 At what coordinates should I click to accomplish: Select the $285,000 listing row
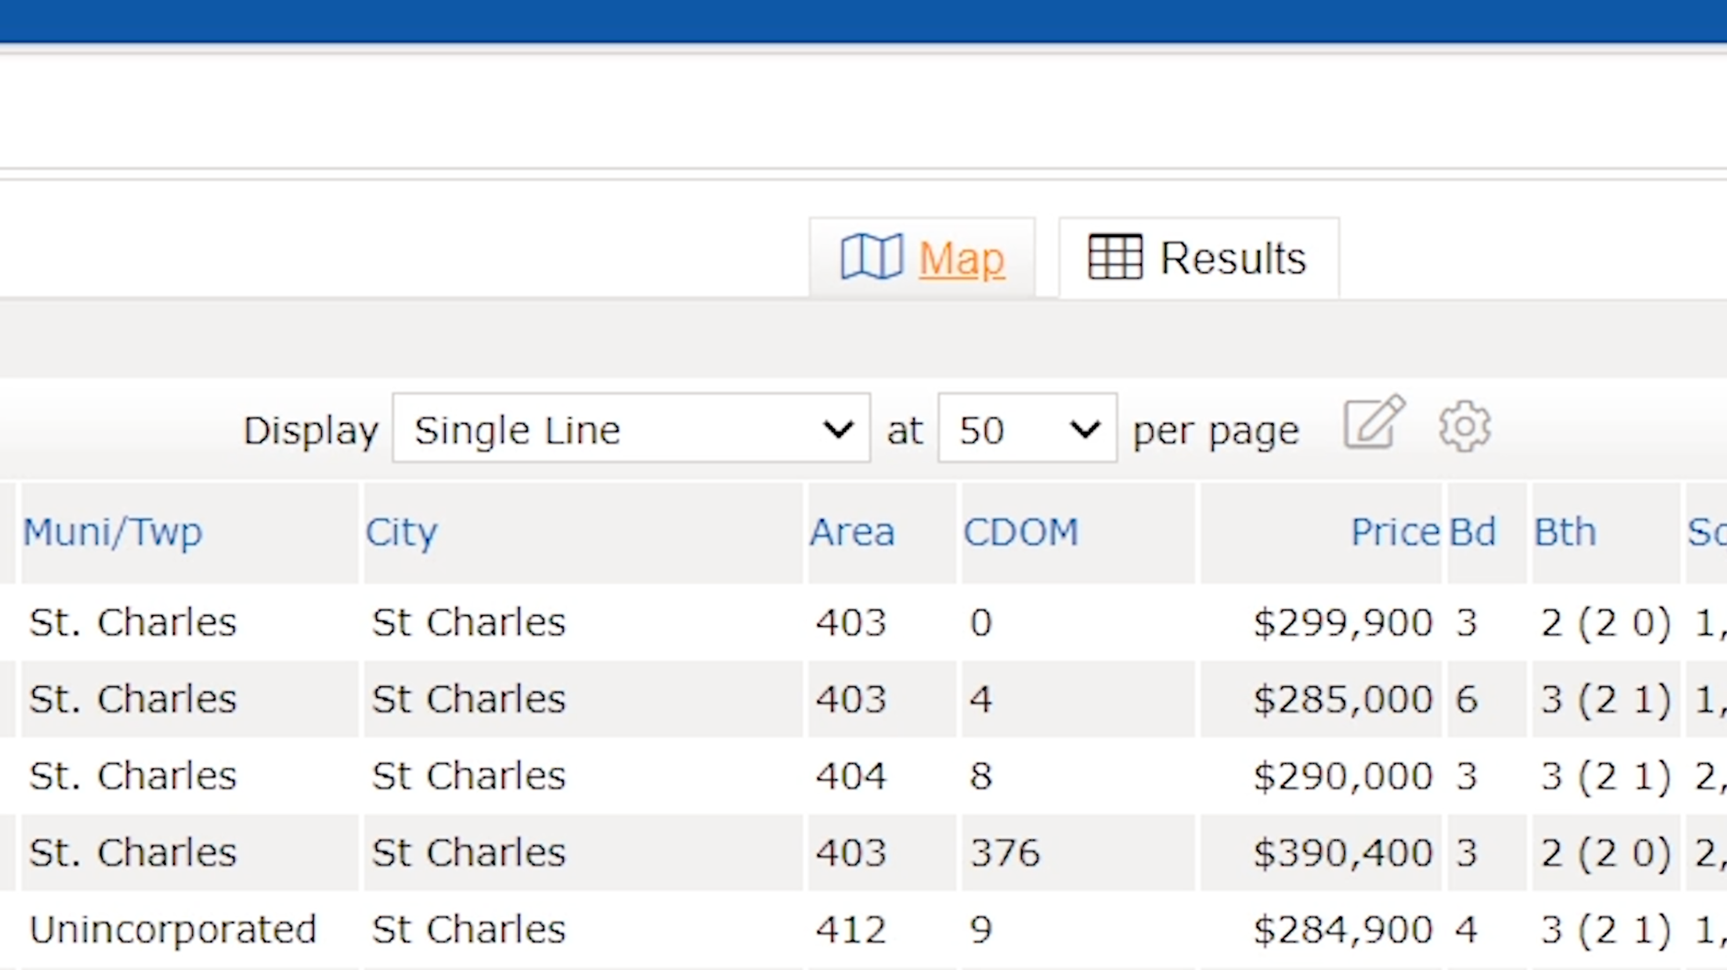coord(1342,699)
